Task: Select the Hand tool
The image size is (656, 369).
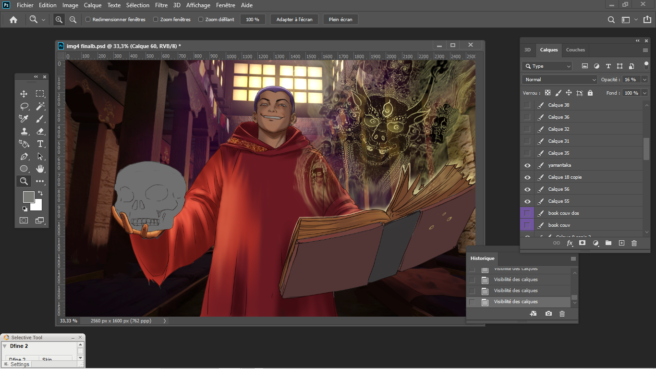Action: coord(40,169)
